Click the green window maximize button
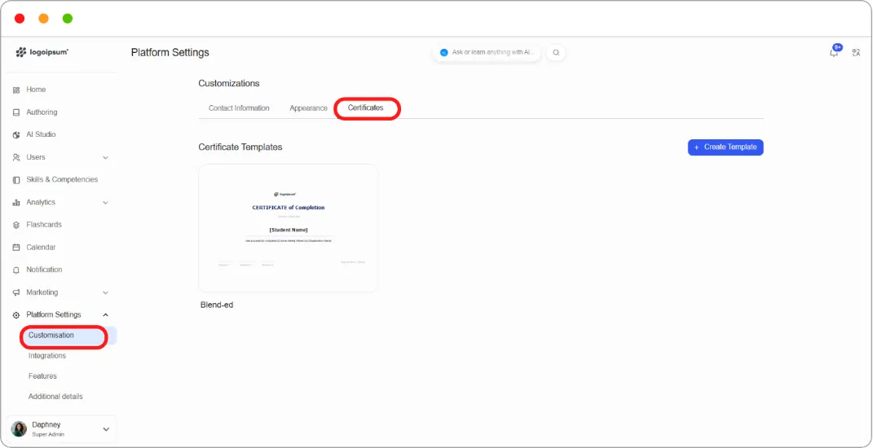 click(x=68, y=19)
